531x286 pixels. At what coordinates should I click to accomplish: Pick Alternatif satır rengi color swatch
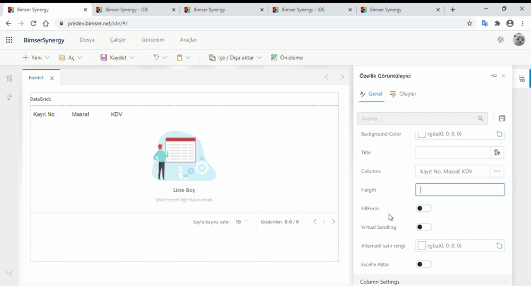click(x=422, y=246)
